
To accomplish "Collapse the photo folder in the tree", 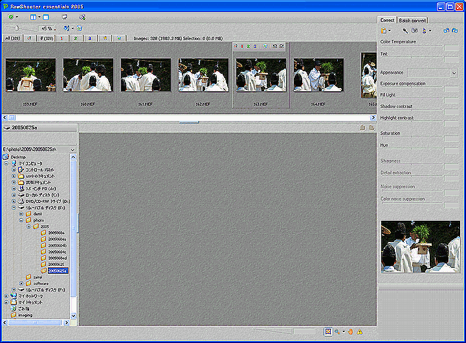I will click(x=21, y=220).
